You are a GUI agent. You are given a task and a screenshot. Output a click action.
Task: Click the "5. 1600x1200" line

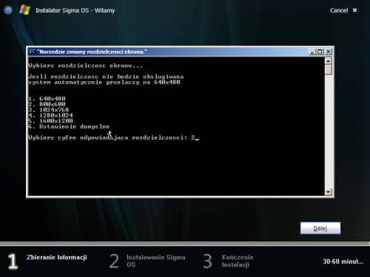(x=50, y=121)
